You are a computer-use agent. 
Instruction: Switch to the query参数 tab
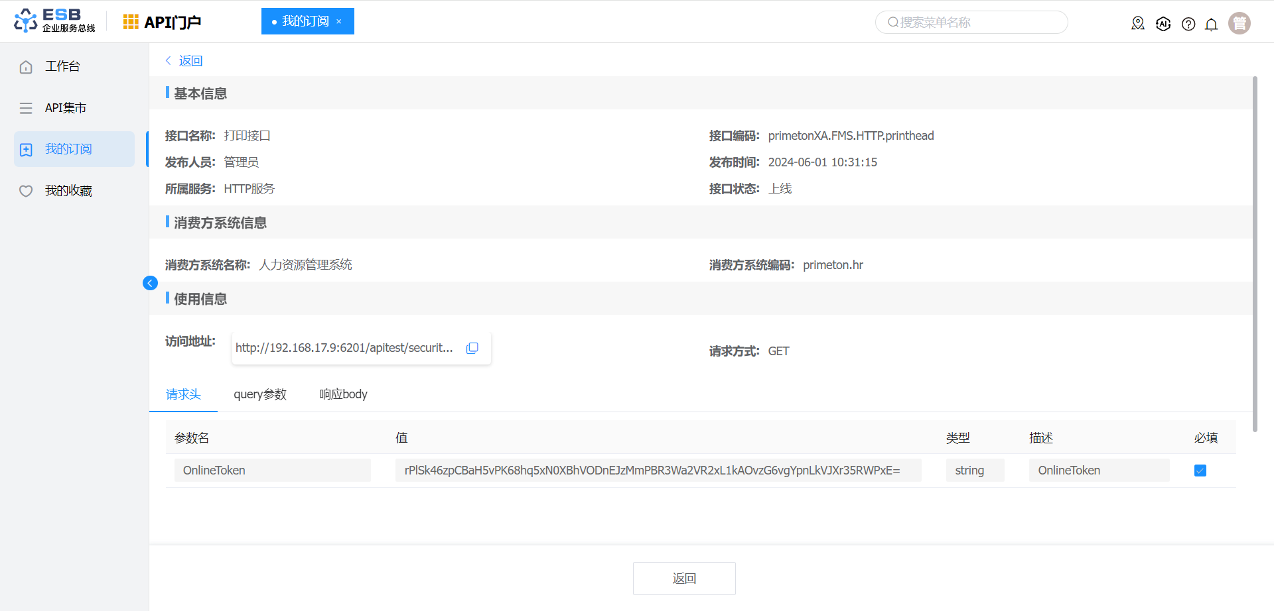click(259, 394)
